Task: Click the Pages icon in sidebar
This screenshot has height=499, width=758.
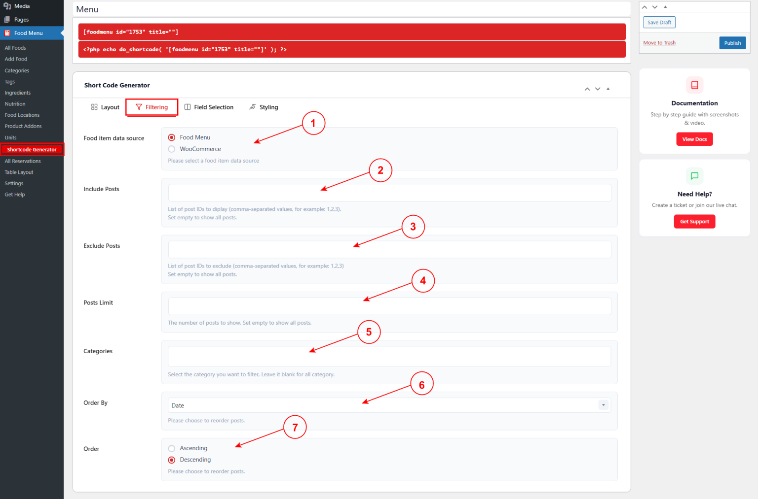Action: tap(7, 20)
